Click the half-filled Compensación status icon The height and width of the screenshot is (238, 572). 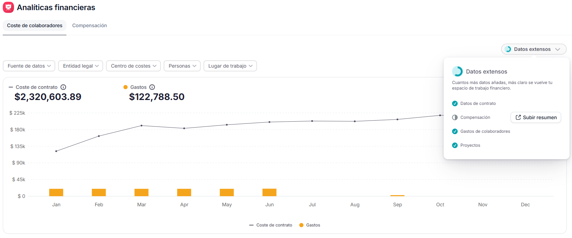pyautogui.click(x=455, y=117)
